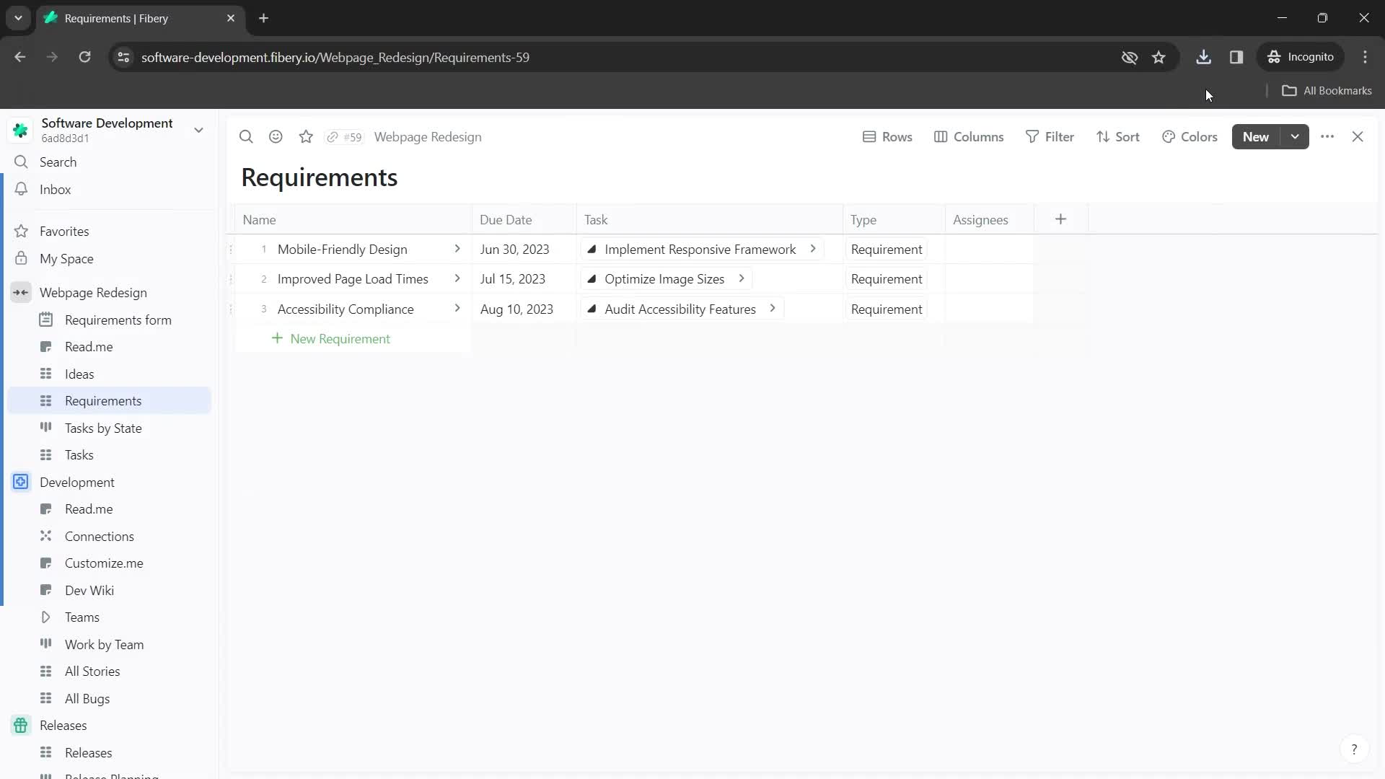Select the Aug 10, 2023 due date cell
This screenshot has height=779, width=1385.
[x=524, y=309]
